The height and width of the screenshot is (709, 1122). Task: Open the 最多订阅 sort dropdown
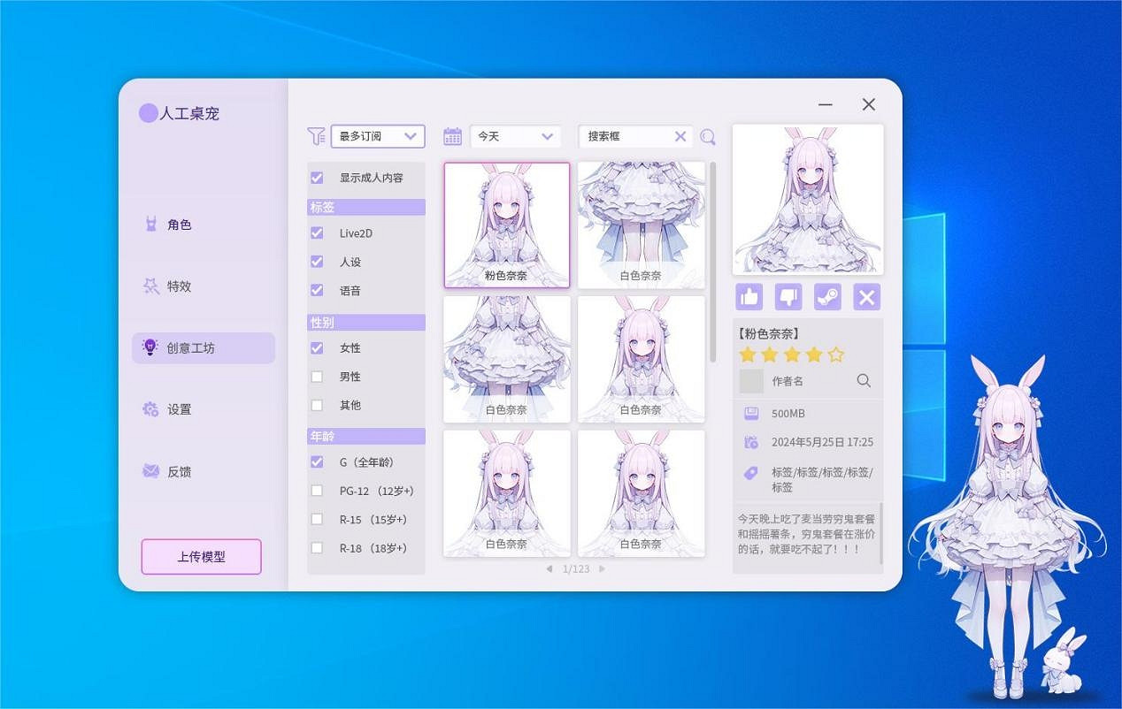pyautogui.click(x=378, y=136)
